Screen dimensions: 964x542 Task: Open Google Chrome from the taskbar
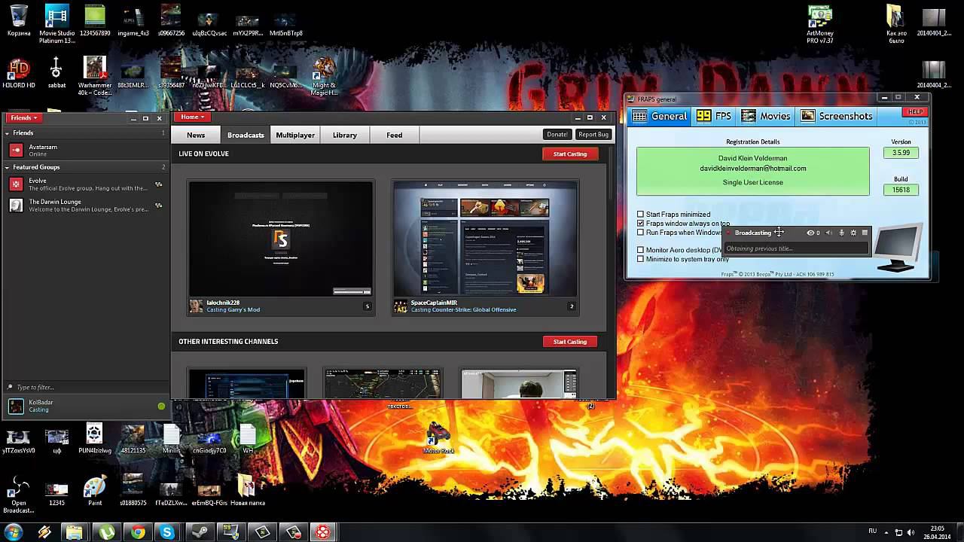tap(138, 532)
